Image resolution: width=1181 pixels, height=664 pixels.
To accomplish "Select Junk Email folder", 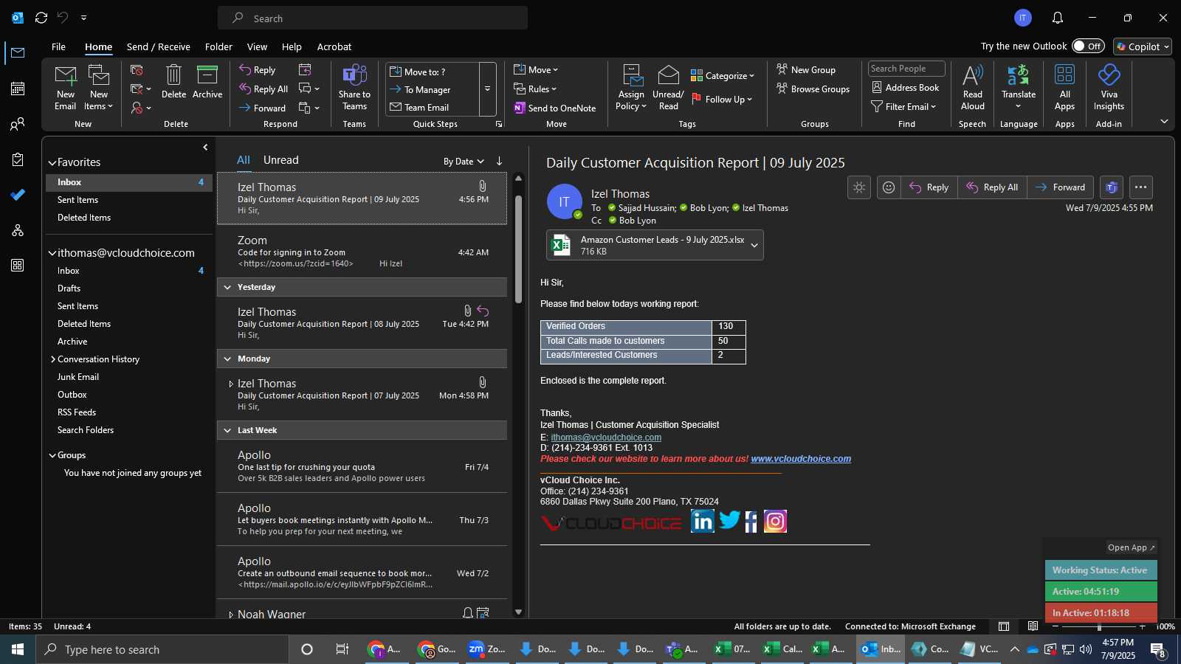I will (x=78, y=377).
